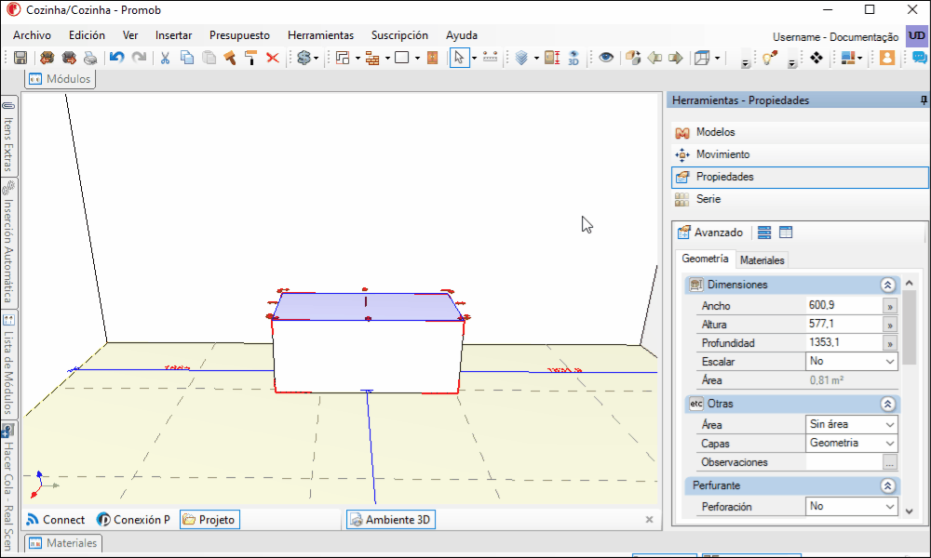Click the print preview icon with left arrow

(x=47, y=58)
